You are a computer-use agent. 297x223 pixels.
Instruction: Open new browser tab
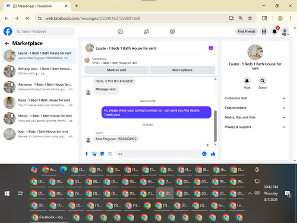[77, 6]
